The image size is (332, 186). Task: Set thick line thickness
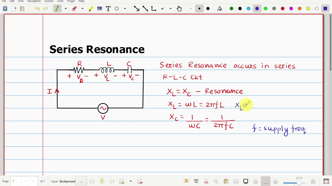pos(208,9)
